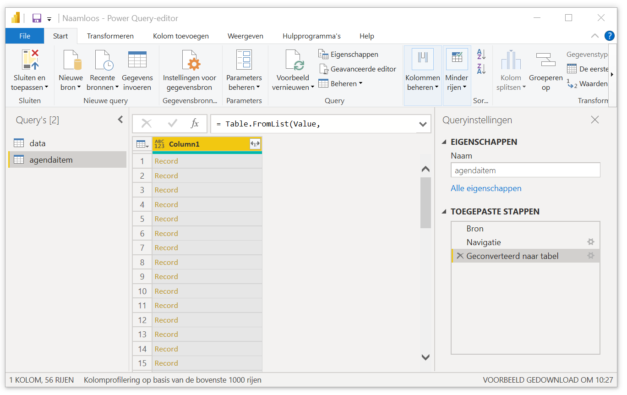This screenshot has width=627, height=395.
Task: Open Geconverteerd naar tabel settings gear
Action: [591, 256]
